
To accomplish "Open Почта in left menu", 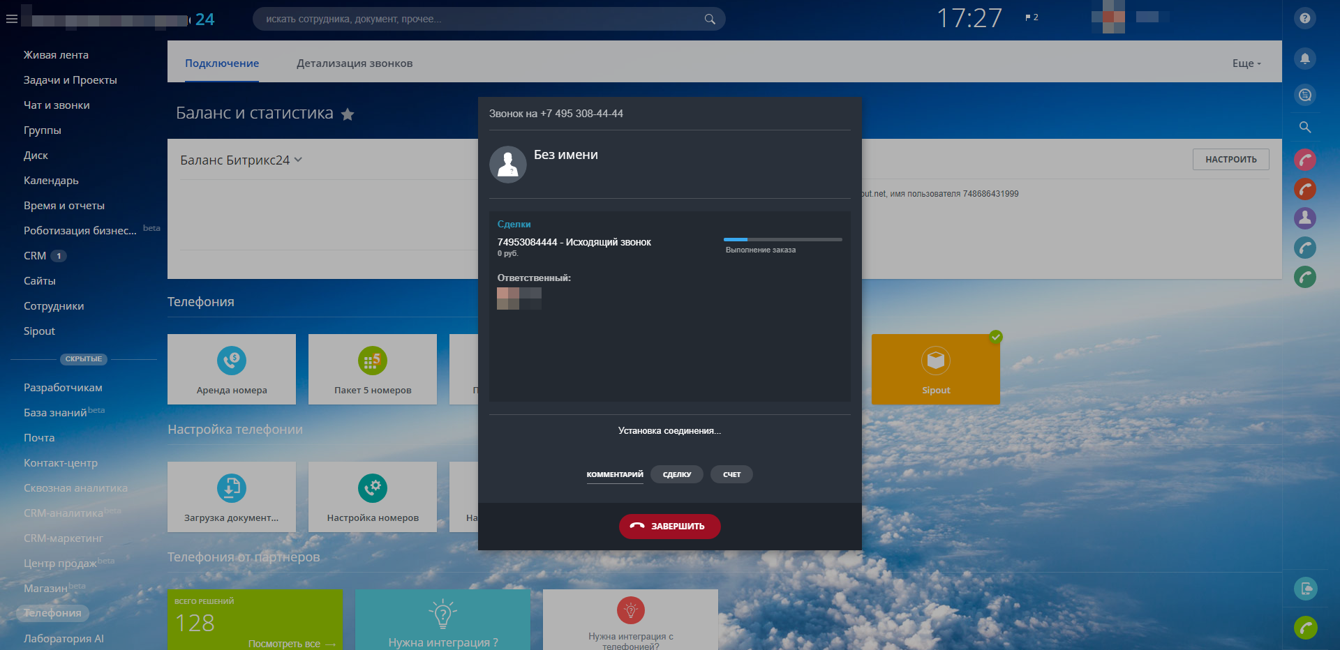I will tap(39, 438).
